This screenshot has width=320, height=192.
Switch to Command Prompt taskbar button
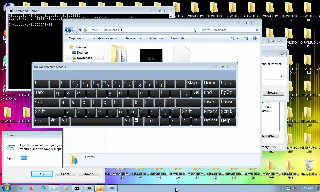tap(77, 188)
